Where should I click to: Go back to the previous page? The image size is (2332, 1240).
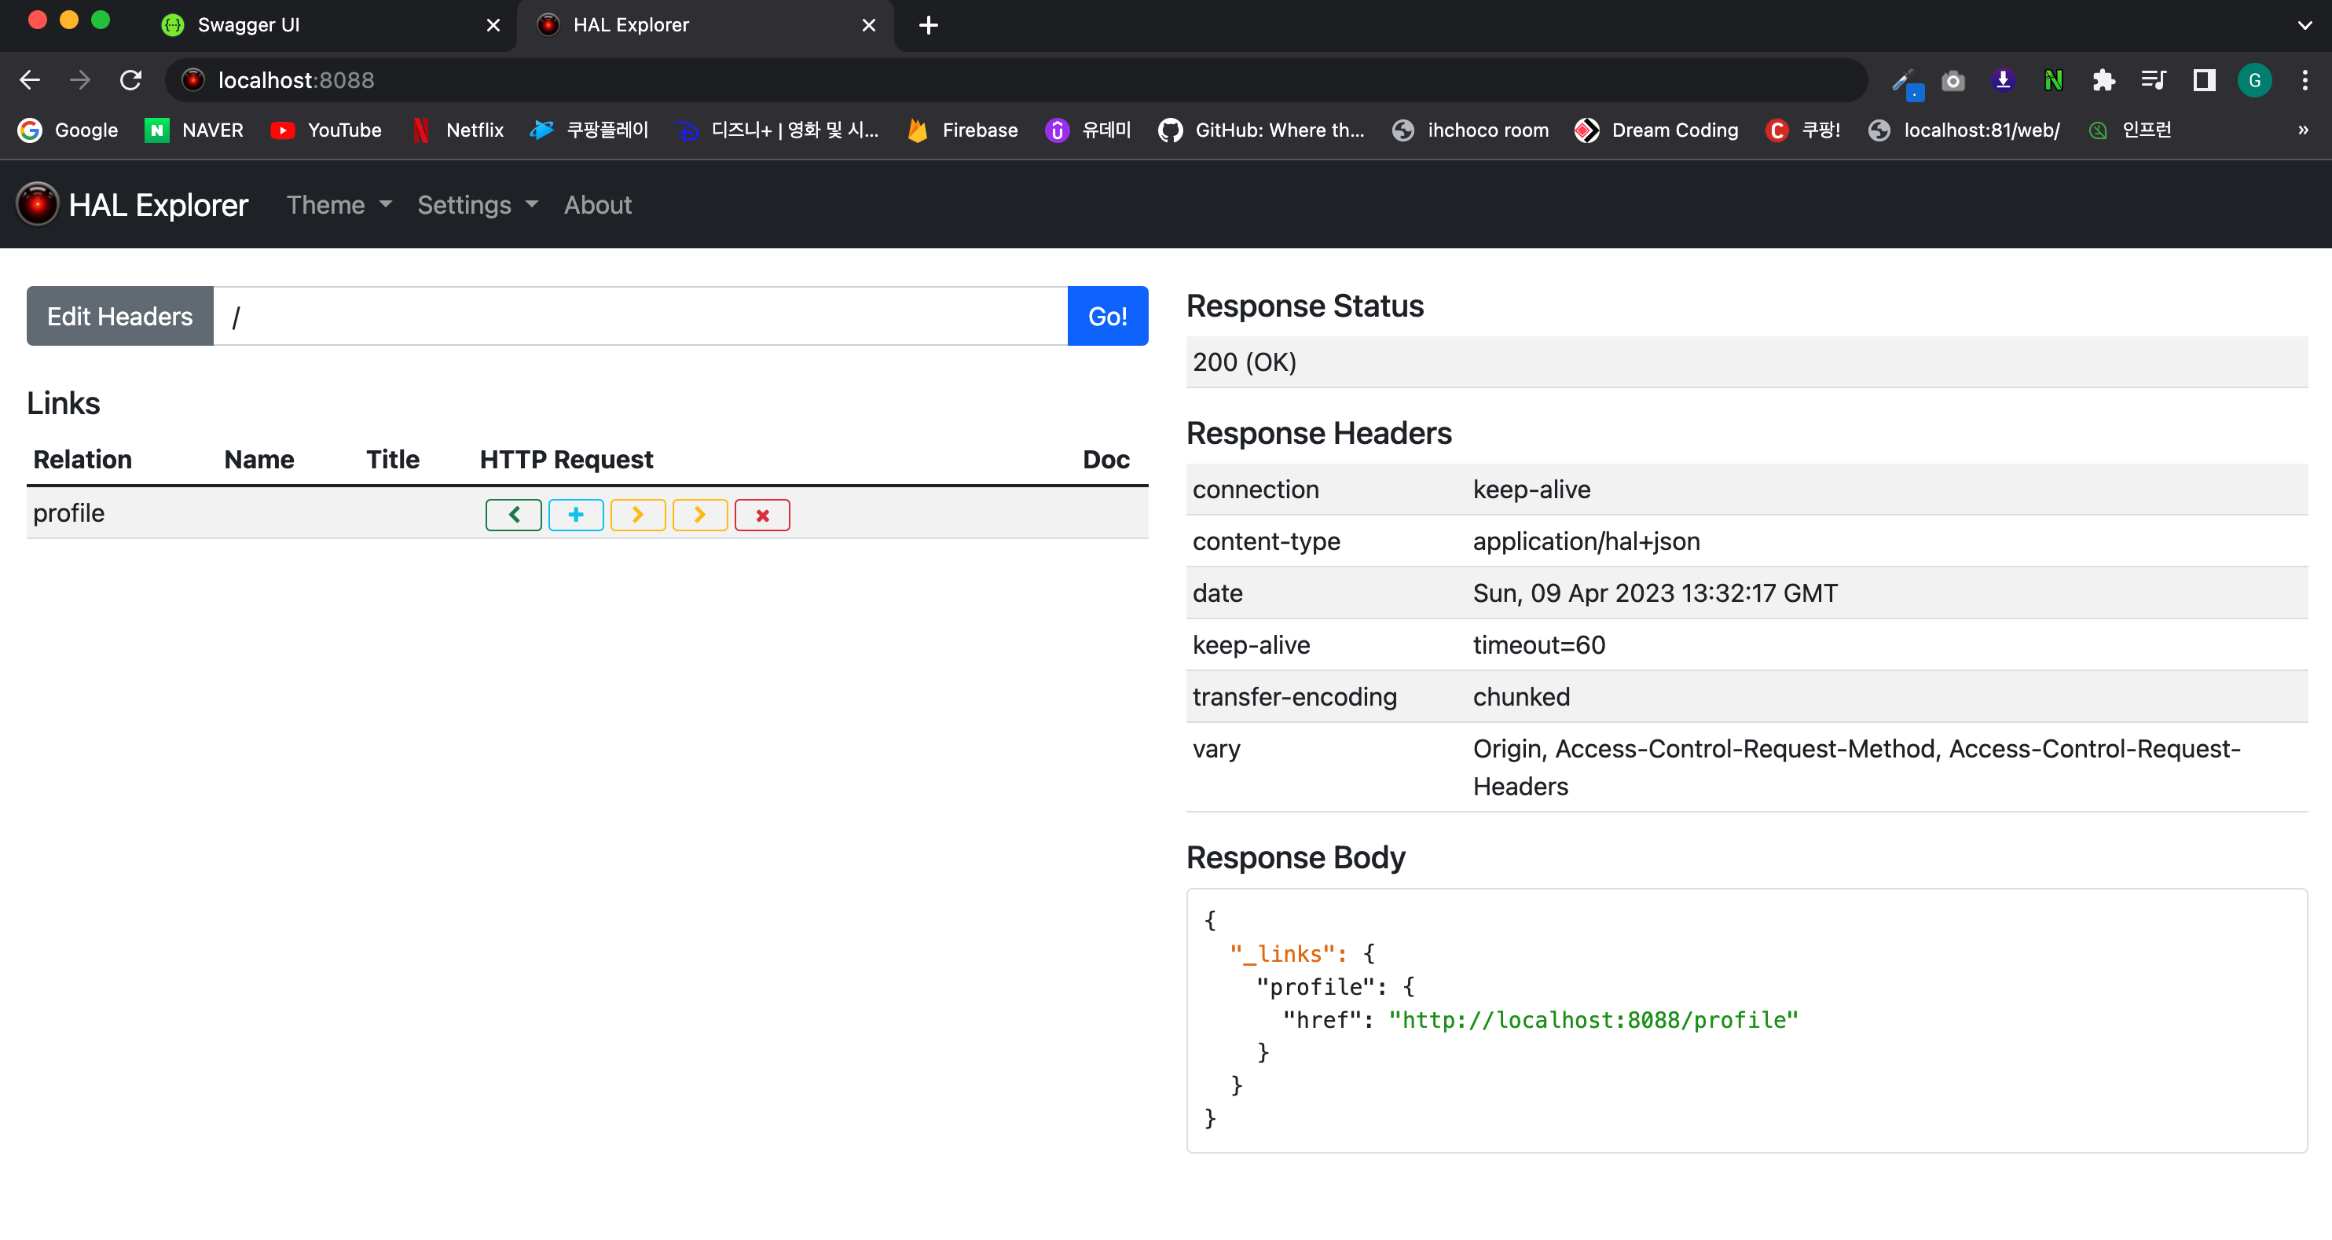point(30,81)
